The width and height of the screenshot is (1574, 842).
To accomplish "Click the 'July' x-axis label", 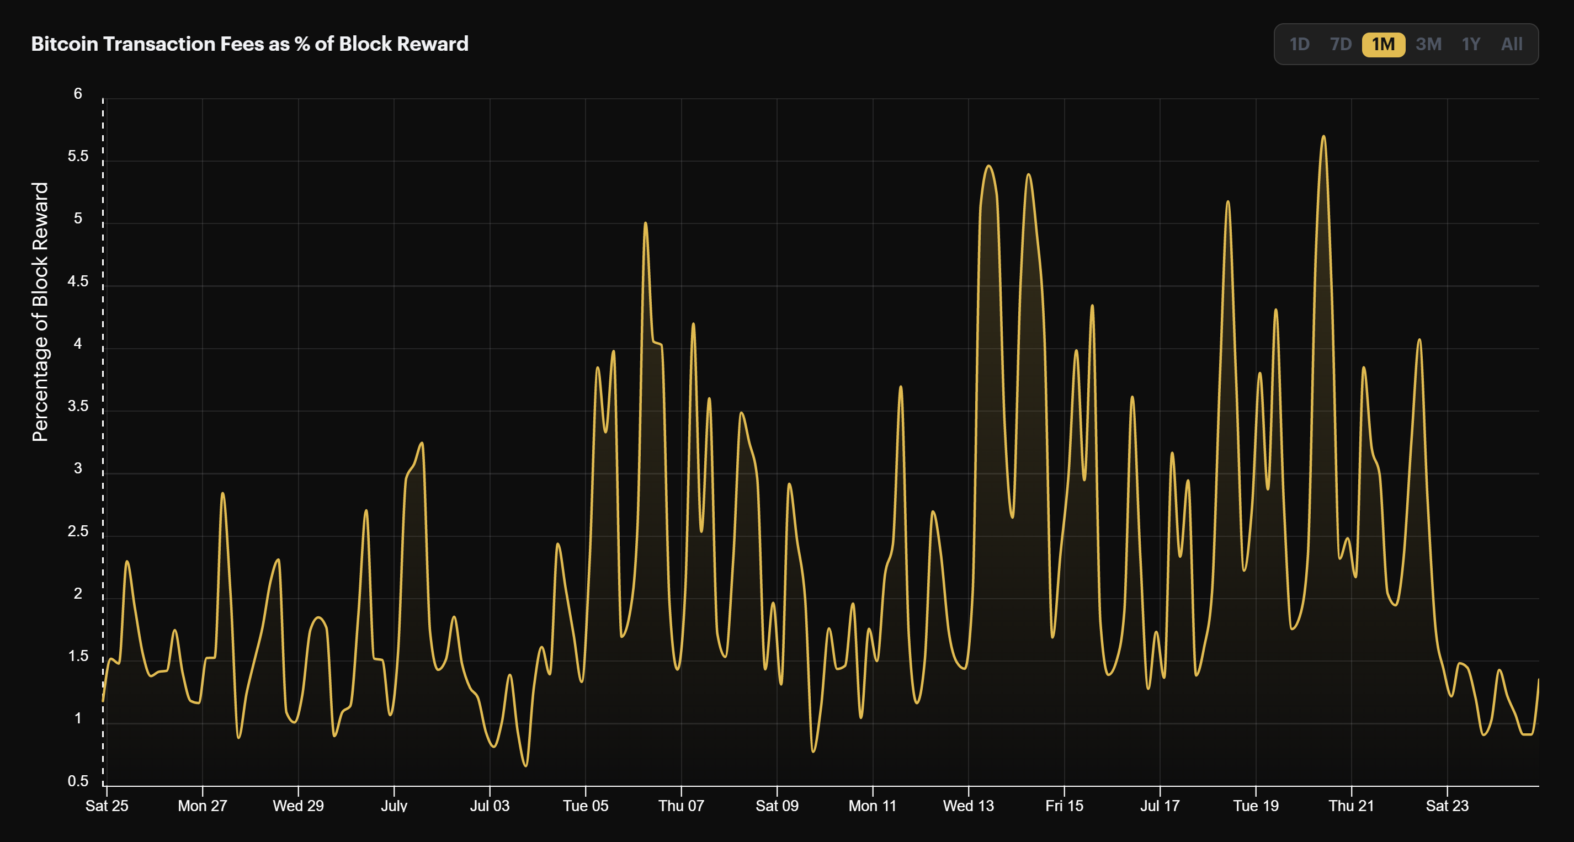I will (x=394, y=806).
